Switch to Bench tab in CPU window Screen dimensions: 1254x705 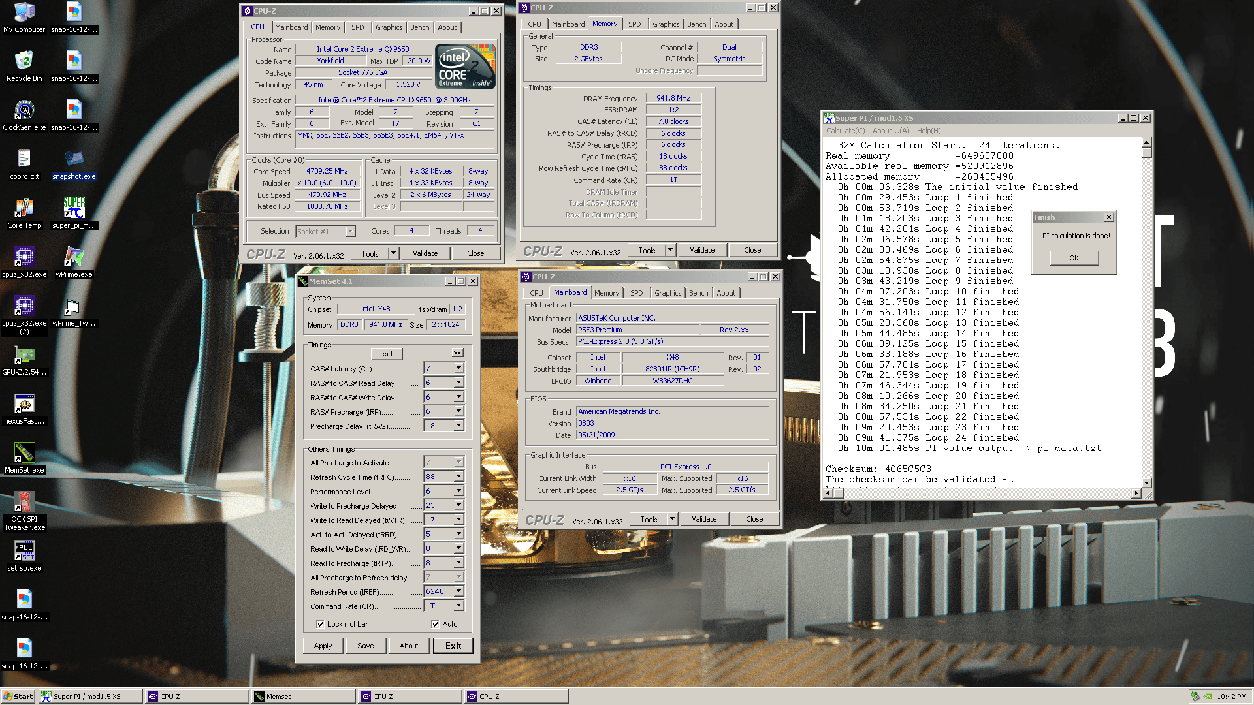point(419,27)
